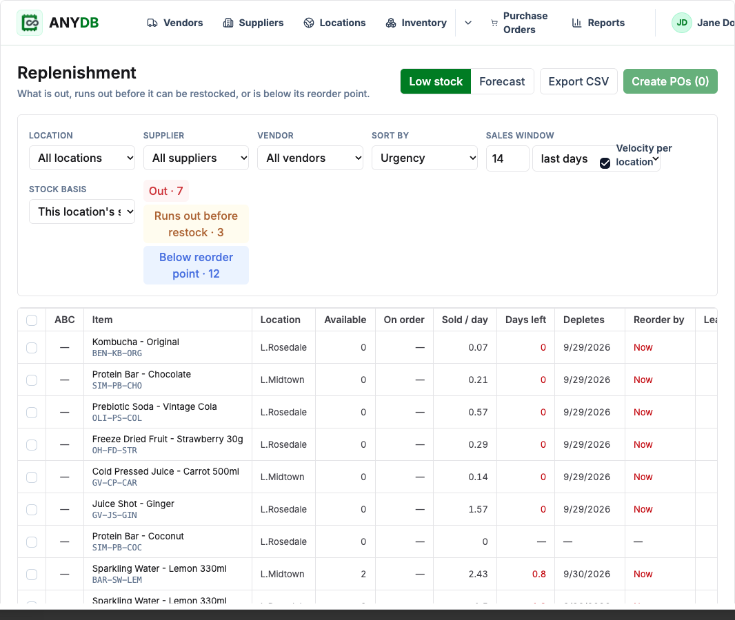Click the Create POs (0) button
Screen dimensions: 735x620
pos(670,81)
